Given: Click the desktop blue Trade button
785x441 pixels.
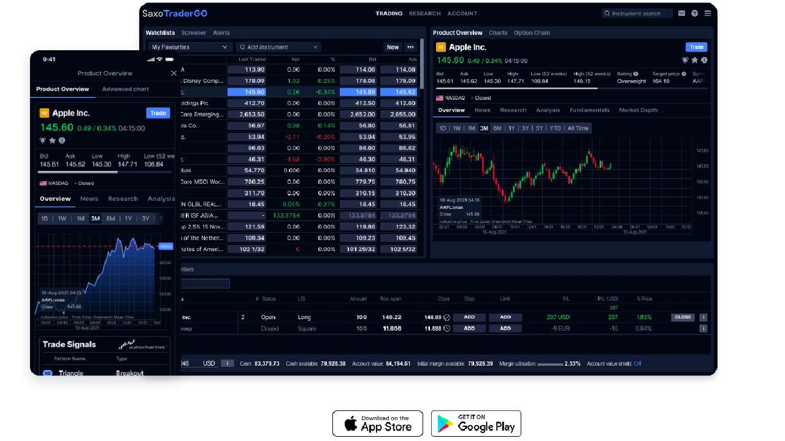Looking at the screenshot, I should tap(696, 47).
